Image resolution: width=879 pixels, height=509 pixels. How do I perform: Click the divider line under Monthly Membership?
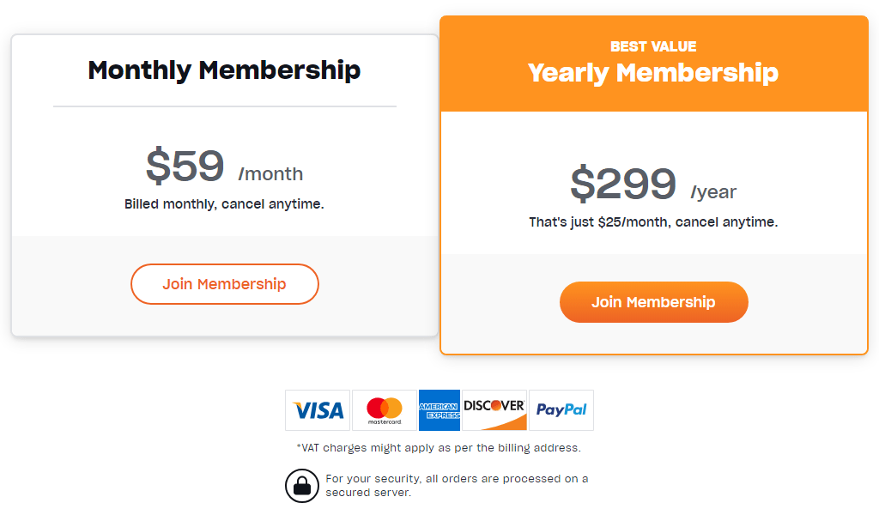pos(225,106)
